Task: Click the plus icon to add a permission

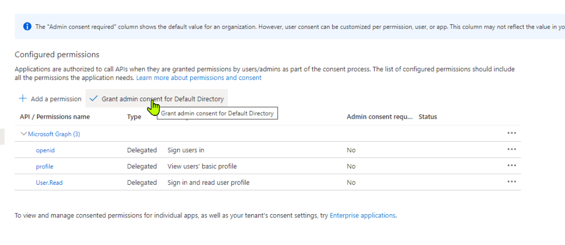Action: coord(23,99)
